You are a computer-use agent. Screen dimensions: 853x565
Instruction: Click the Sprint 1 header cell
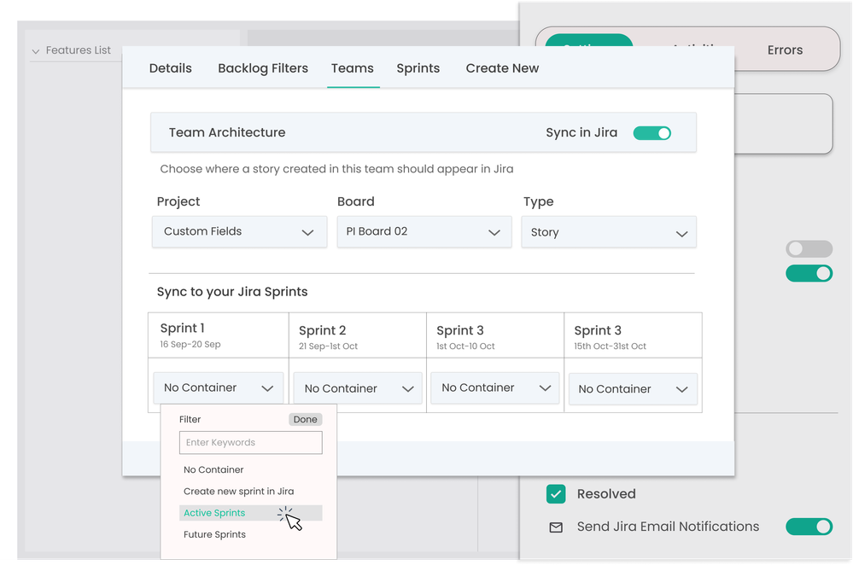point(218,335)
